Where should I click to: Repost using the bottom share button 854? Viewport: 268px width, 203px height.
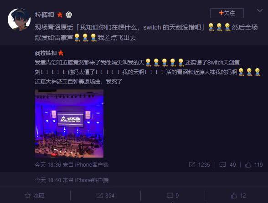[105, 195]
